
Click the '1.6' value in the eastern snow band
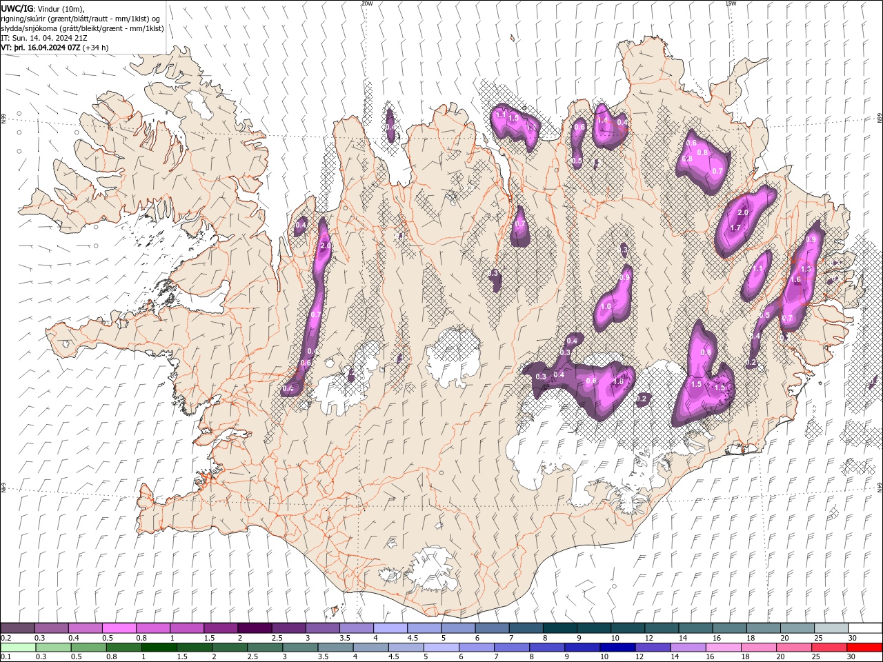[796, 280]
